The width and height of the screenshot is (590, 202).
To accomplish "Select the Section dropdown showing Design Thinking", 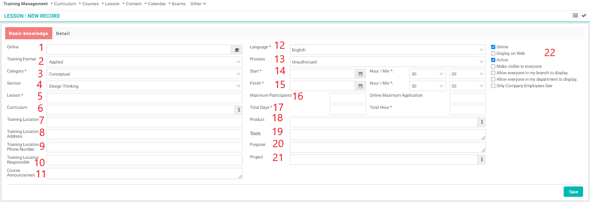I will (145, 86).
